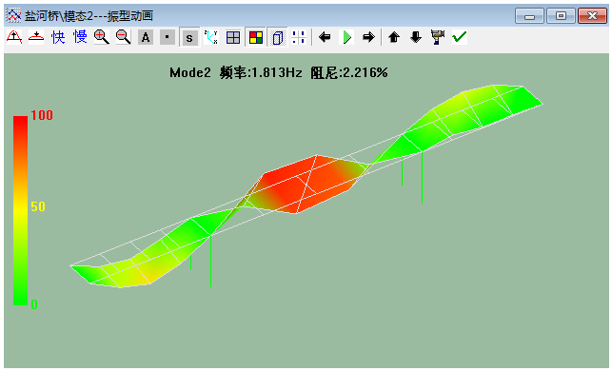Click the dotted grid points icon

[299, 37]
